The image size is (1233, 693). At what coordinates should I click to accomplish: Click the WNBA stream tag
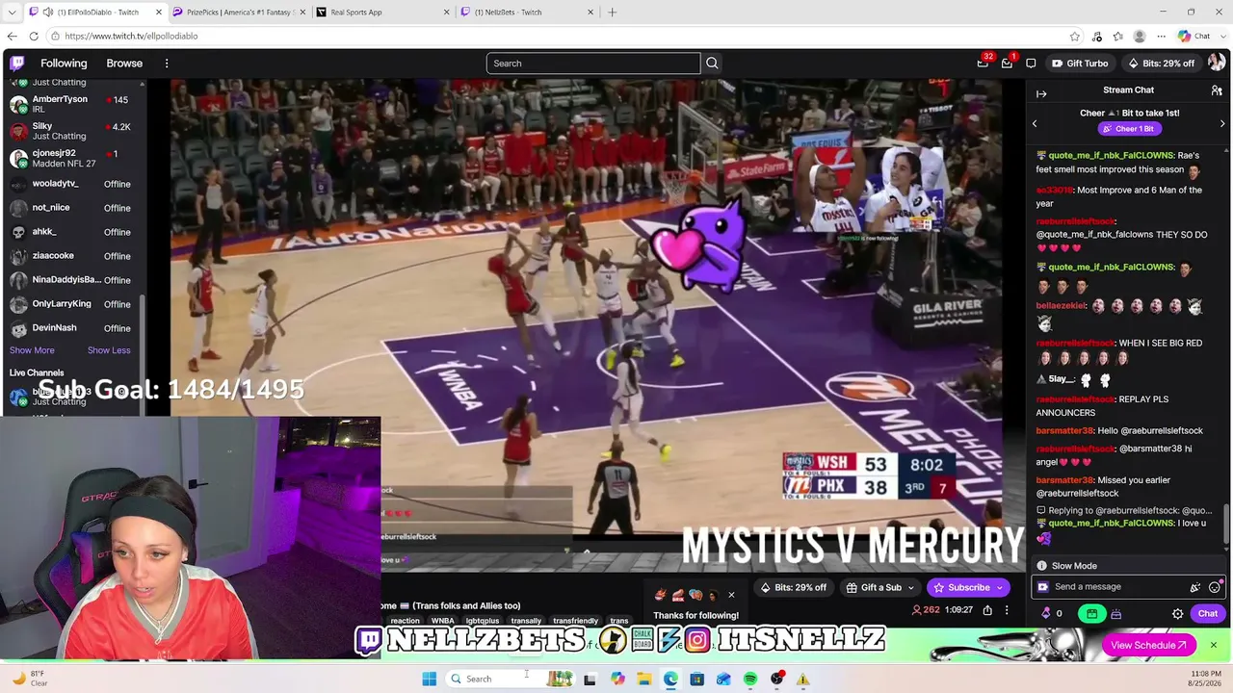click(x=442, y=622)
